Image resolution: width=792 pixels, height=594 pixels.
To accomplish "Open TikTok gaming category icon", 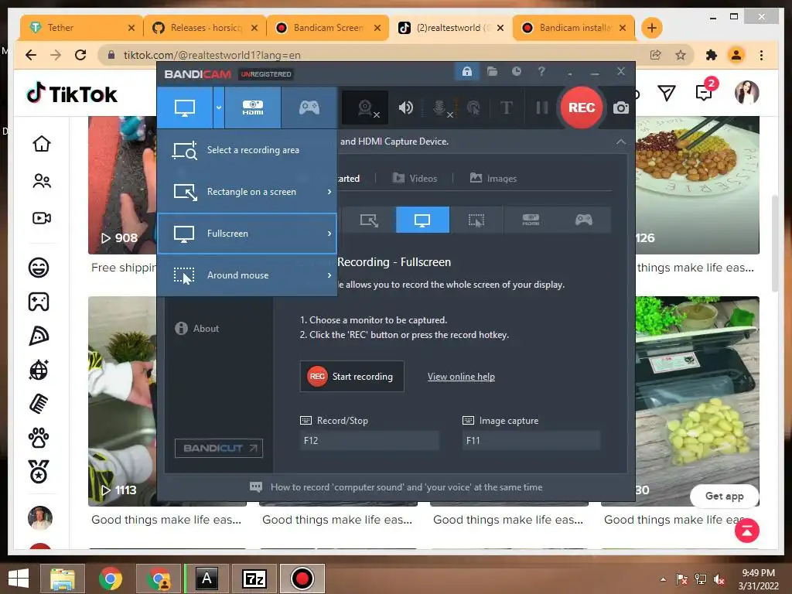I will point(39,302).
